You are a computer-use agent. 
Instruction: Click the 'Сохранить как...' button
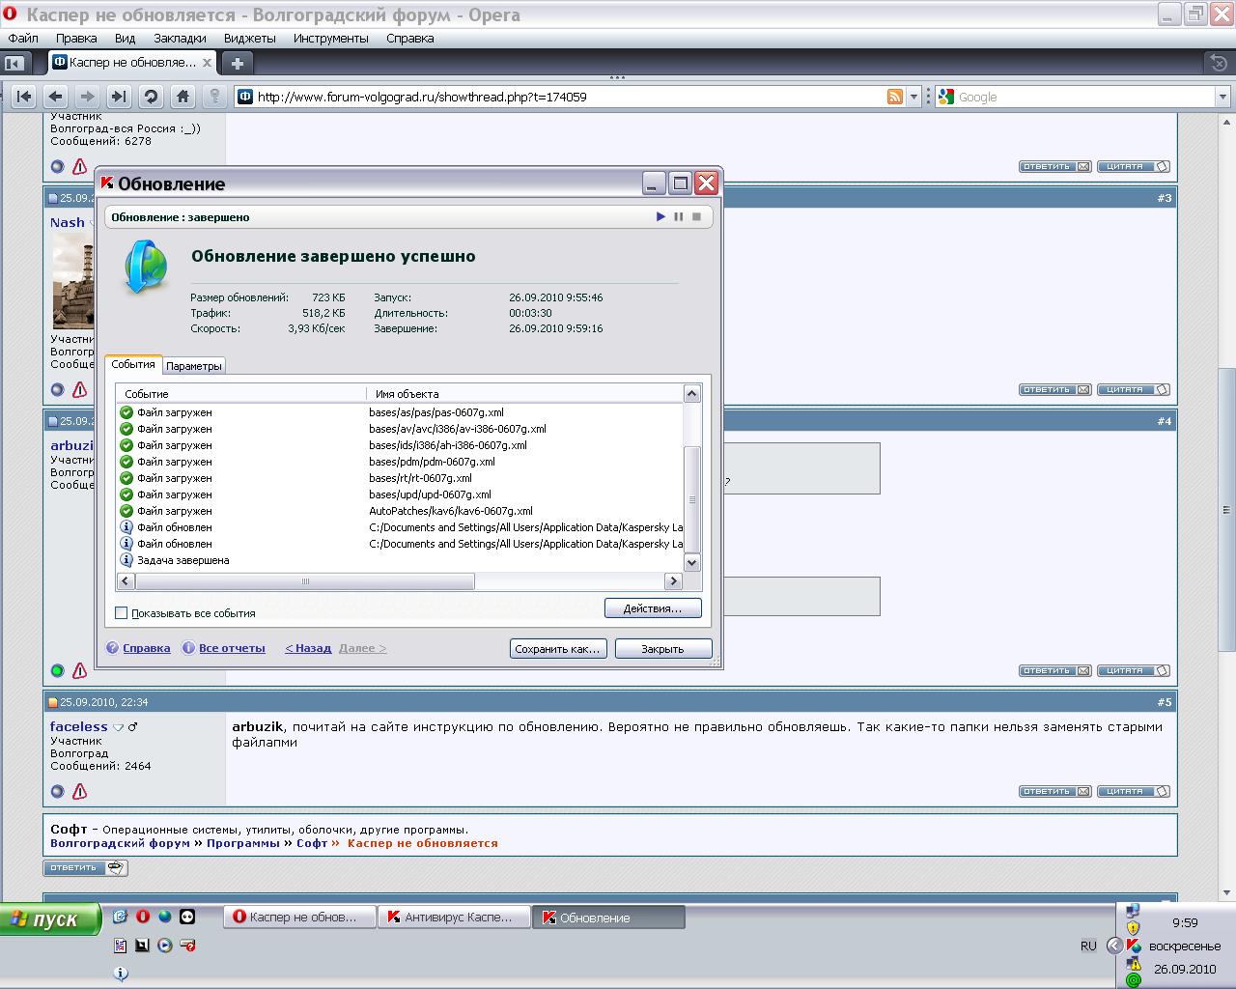tap(558, 649)
